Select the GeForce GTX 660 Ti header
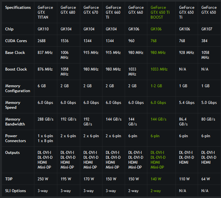 (113, 12)
